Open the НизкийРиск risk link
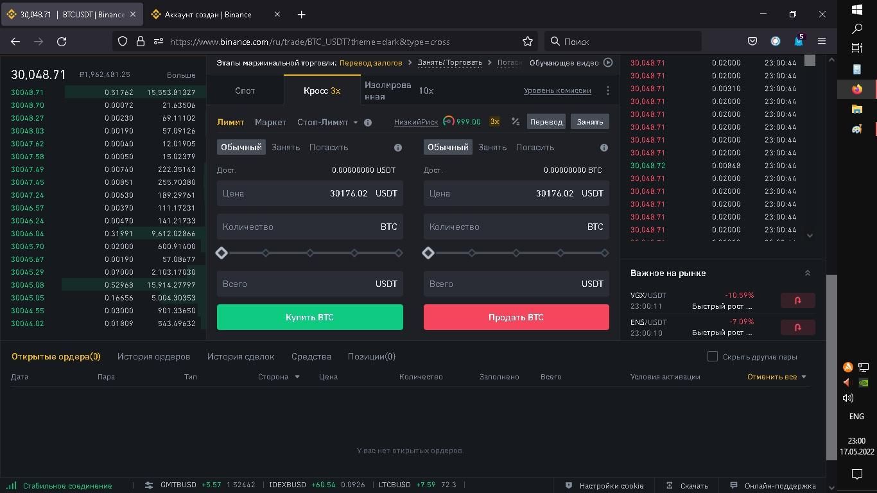Viewport: 877px width, 493px height. (x=416, y=122)
